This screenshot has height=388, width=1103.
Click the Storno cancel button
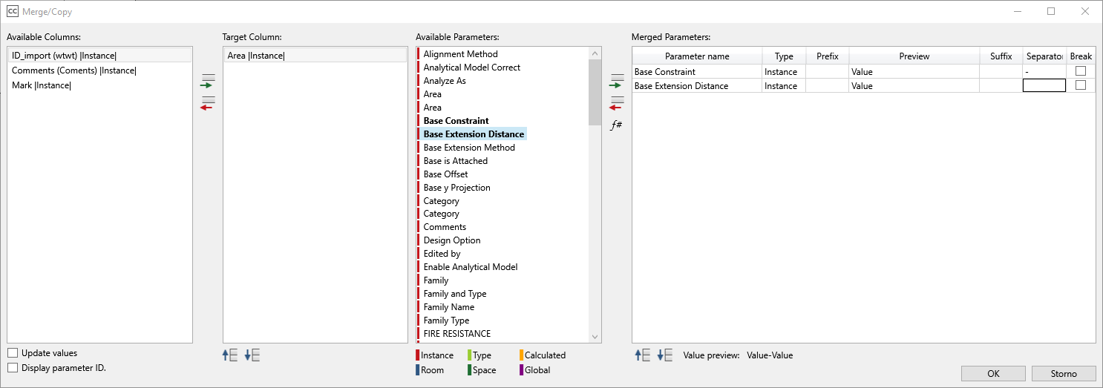pyautogui.click(x=1064, y=374)
